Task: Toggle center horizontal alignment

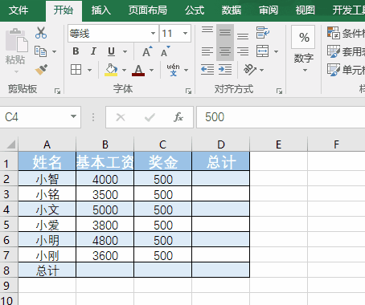Action: [x=225, y=51]
